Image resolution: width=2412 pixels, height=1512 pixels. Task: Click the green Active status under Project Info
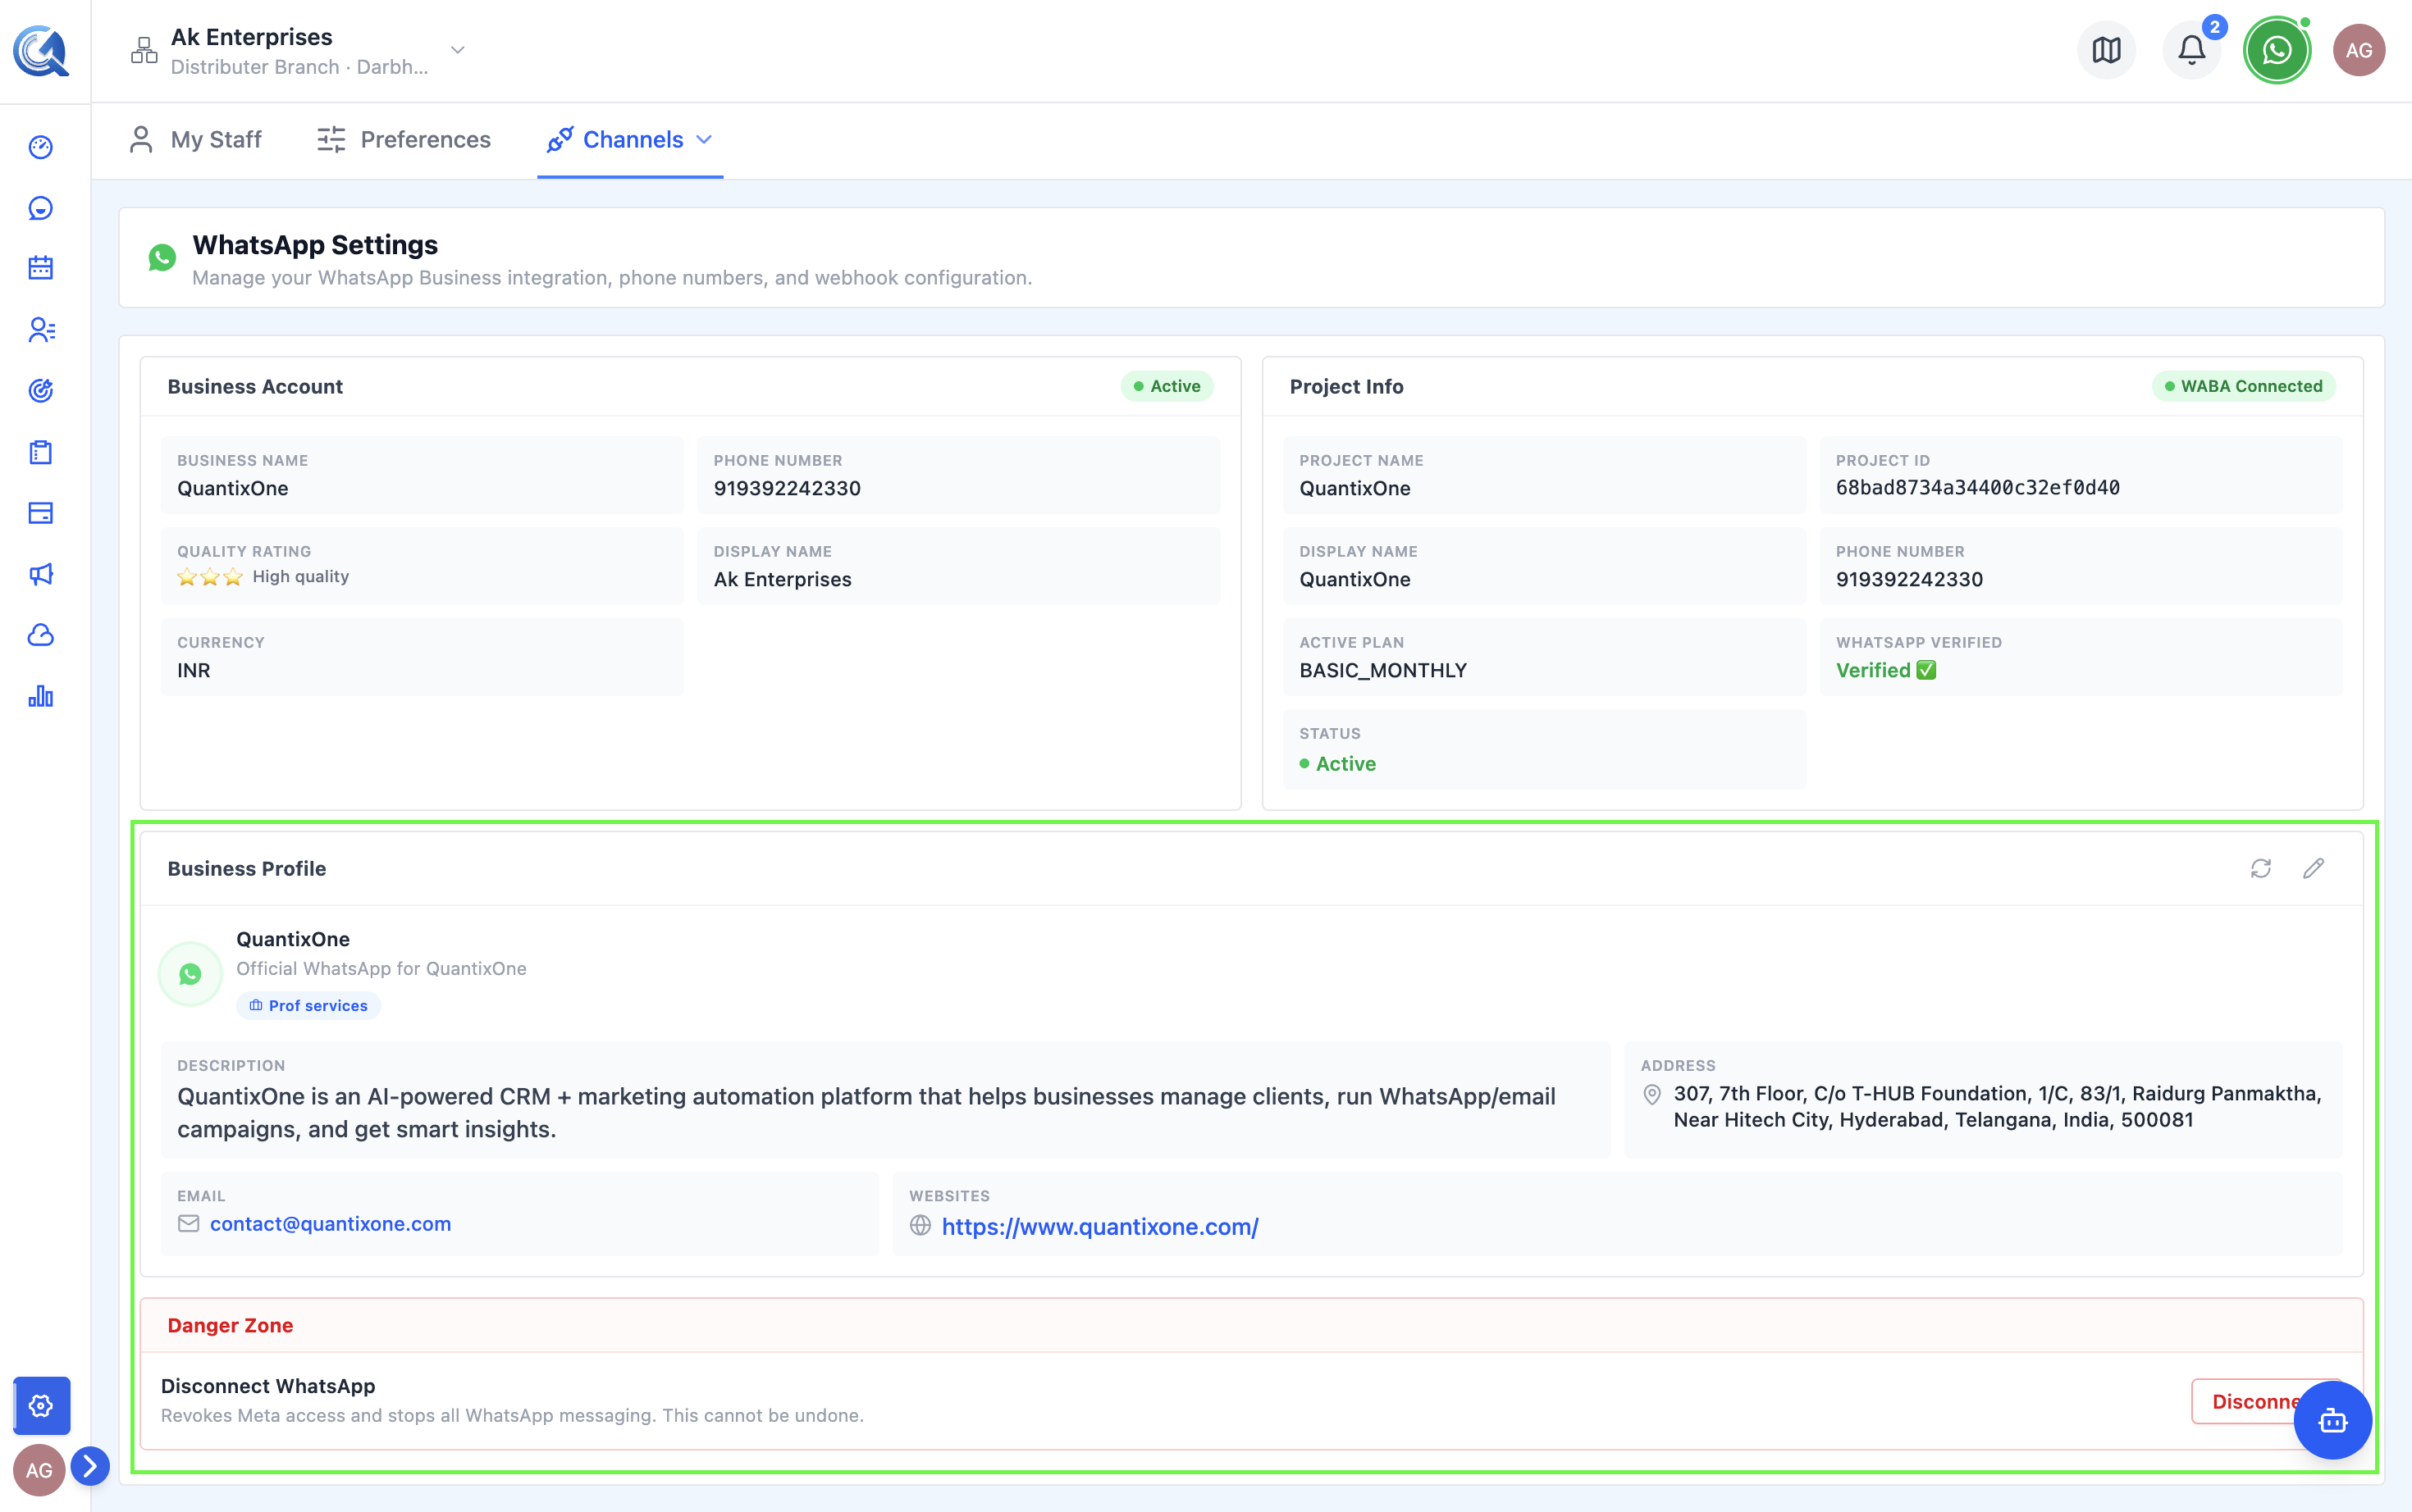pos(1337,764)
